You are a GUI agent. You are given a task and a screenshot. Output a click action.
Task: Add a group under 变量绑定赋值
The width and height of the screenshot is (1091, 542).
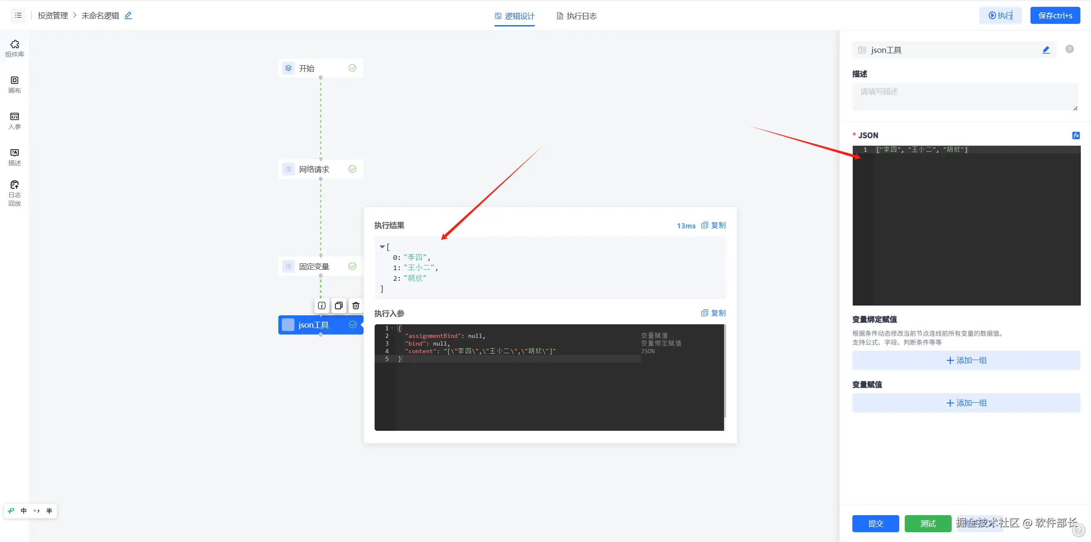coord(966,360)
